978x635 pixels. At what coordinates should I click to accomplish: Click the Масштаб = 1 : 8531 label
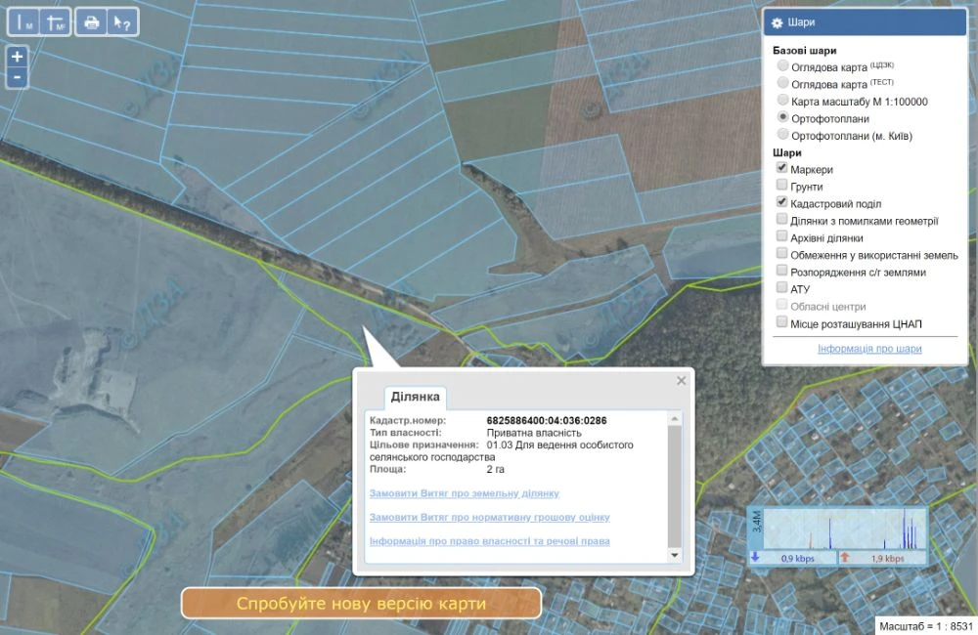pos(925,626)
